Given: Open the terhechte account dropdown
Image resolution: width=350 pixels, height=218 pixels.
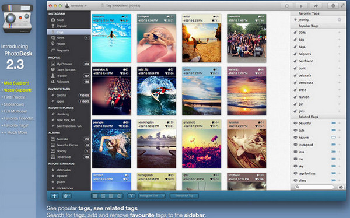Looking at the screenshot, I should 76,6.
